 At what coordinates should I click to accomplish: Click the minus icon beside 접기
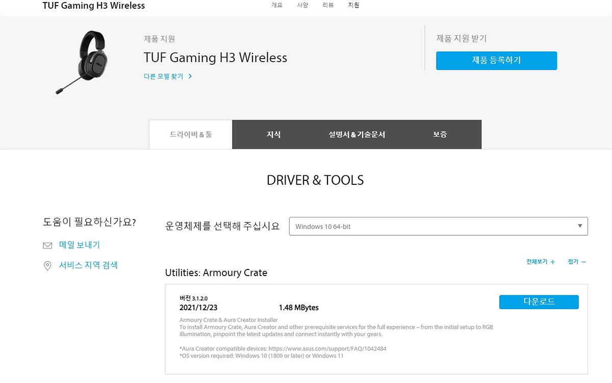point(583,262)
